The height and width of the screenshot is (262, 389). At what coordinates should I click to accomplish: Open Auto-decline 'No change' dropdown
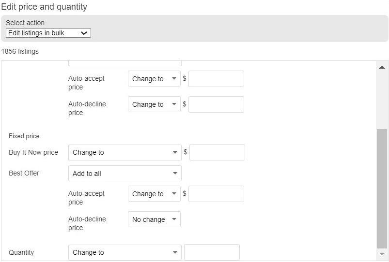coord(154,219)
